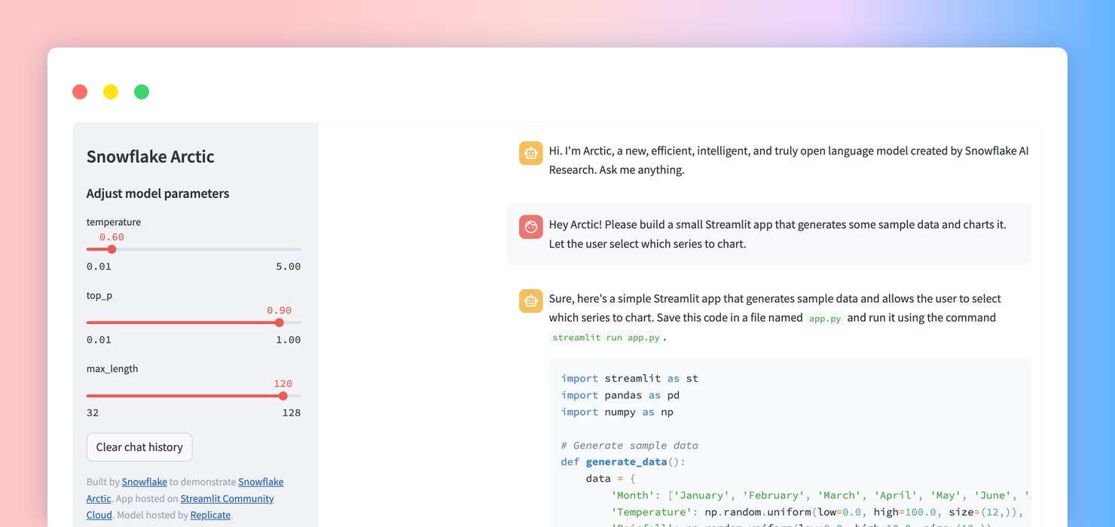Click the 'streamlit run app.py' inline command

point(606,337)
